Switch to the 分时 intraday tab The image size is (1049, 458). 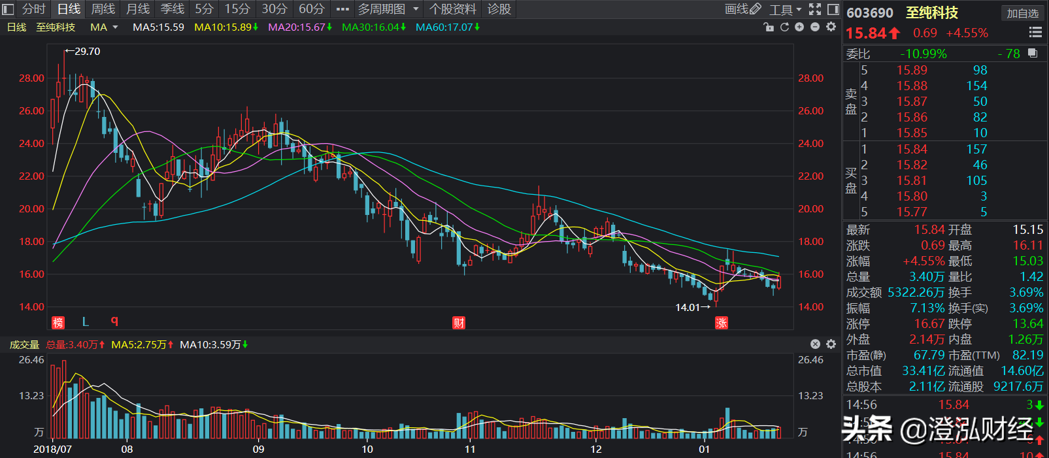(34, 9)
